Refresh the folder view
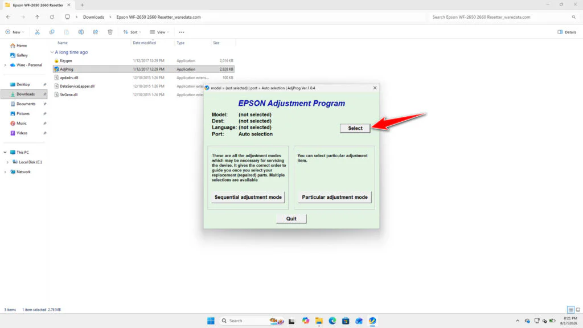This screenshot has height=328, width=583. coord(52,17)
